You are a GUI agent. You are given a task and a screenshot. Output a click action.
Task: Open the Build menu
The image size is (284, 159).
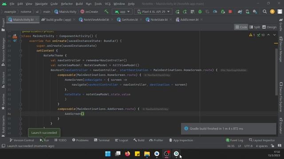tap(79, 4)
